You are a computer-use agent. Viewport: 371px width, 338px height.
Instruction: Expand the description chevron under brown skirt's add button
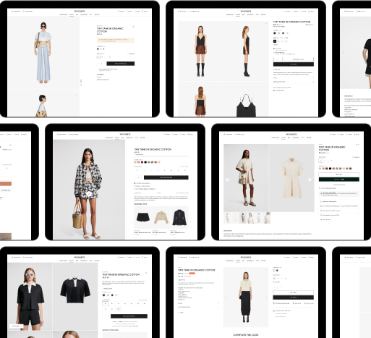[x=313, y=69]
